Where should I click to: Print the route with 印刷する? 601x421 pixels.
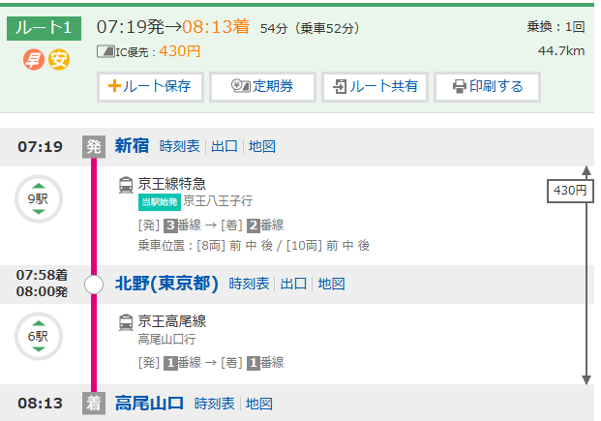(487, 86)
